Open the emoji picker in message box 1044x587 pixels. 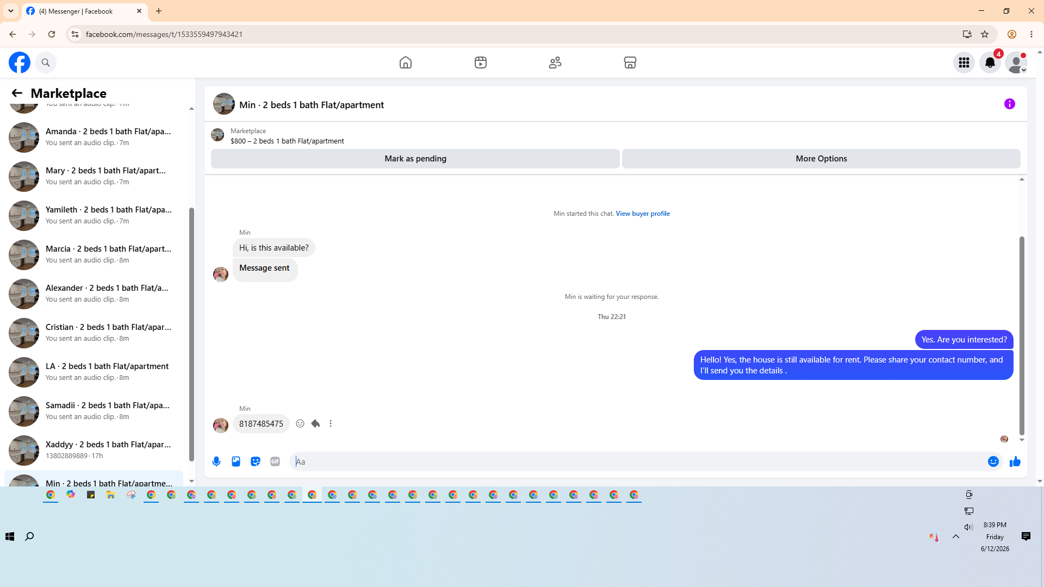(x=993, y=461)
